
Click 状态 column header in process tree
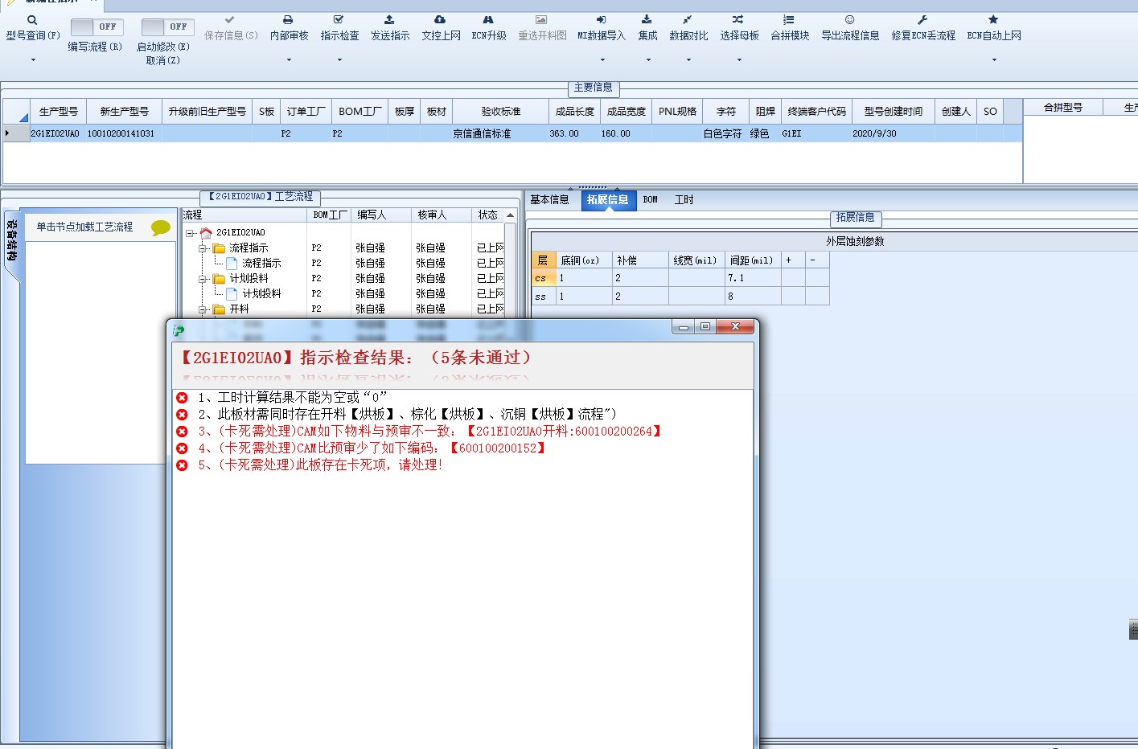click(488, 215)
